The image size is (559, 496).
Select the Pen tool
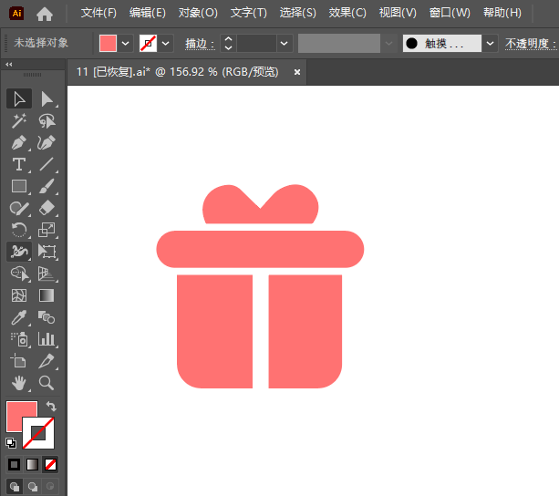(x=19, y=142)
